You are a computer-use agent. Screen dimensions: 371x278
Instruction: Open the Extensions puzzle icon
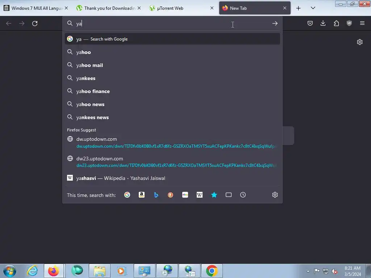[336, 23]
